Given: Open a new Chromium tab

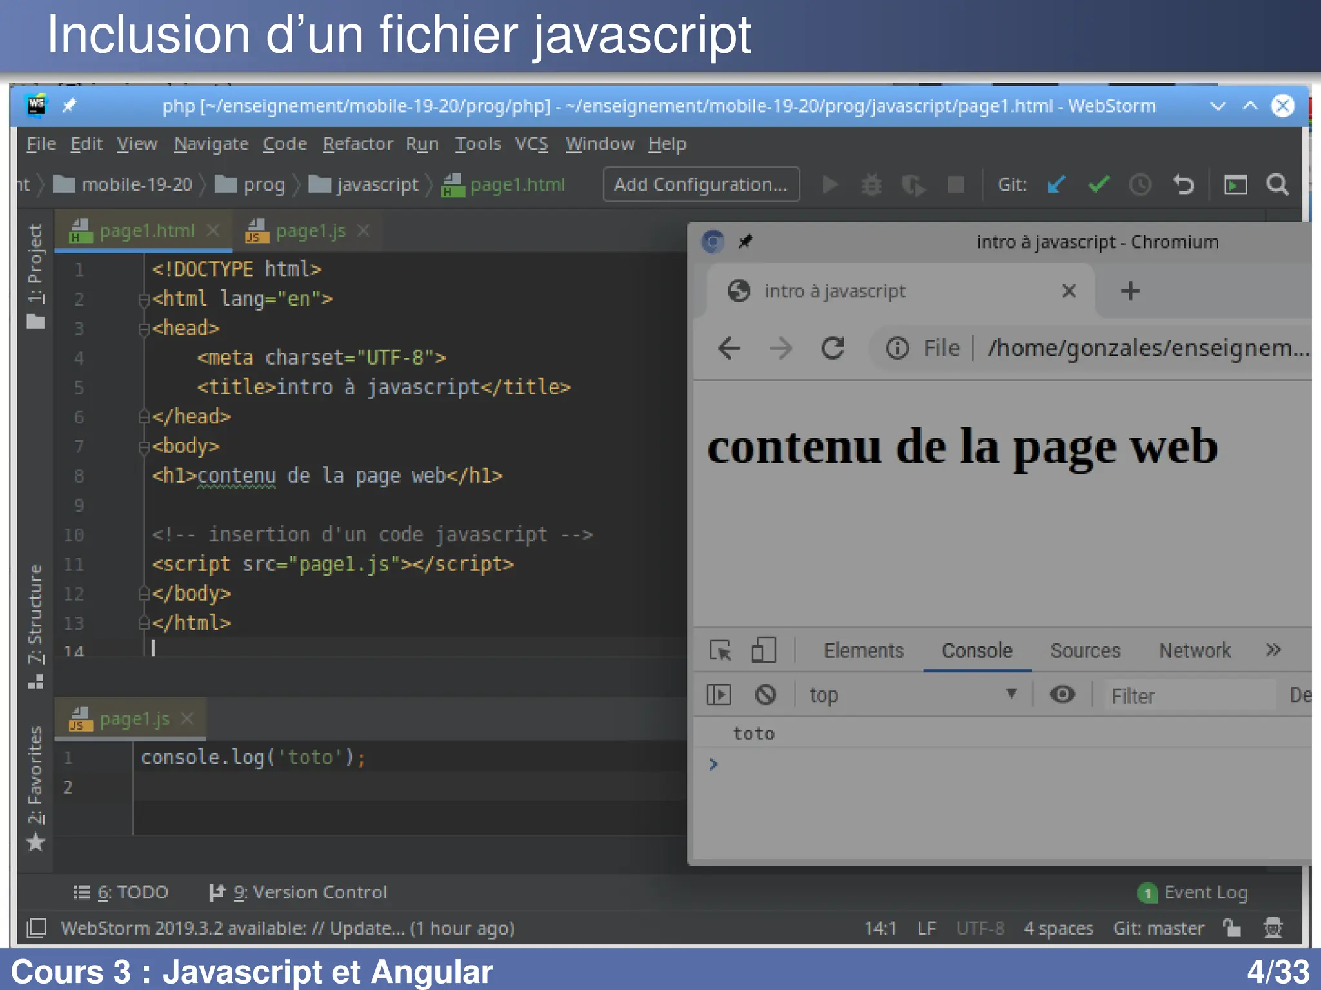Looking at the screenshot, I should 1130,291.
